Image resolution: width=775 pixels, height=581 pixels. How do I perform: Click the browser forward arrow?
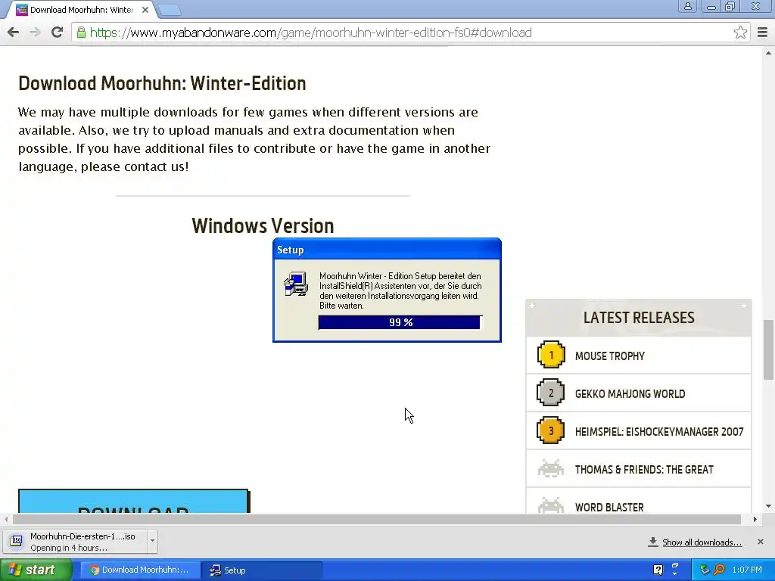point(35,33)
